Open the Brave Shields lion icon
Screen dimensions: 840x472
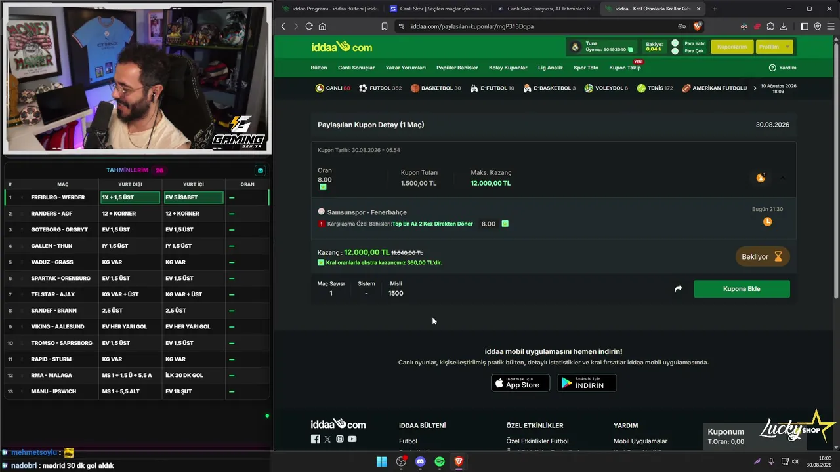coord(698,26)
